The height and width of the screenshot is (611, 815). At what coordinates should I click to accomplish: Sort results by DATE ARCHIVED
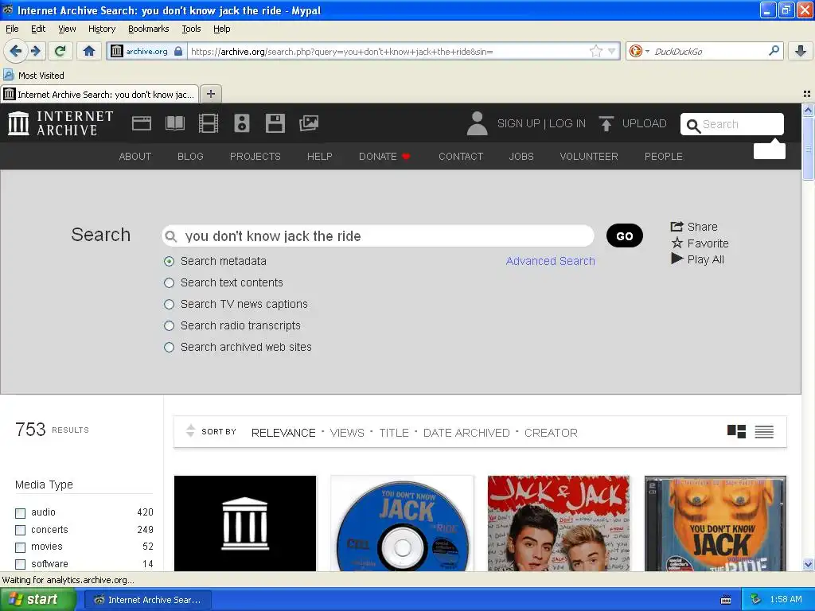pyautogui.click(x=466, y=433)
